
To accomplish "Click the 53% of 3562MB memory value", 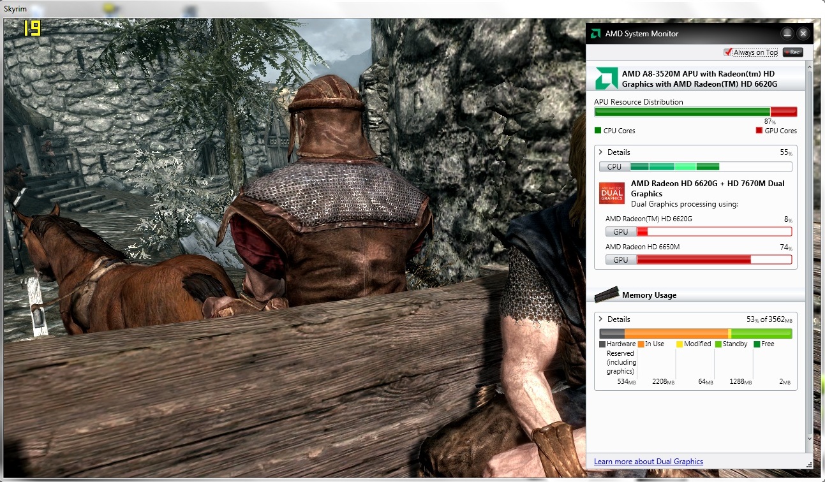I will [769, 319].
